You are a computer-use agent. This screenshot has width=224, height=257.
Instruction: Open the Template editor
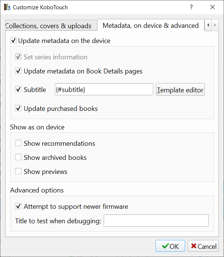[x=180, y=90]
